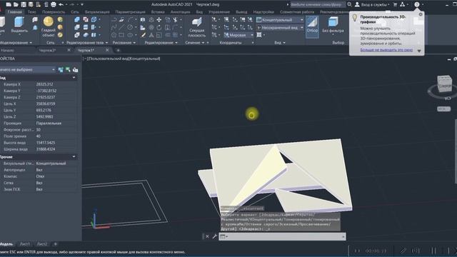This screenshot has height=257, width=457.
Task: Collapse the Вид section in Properties panel
Action: click(x=74, y=78)
